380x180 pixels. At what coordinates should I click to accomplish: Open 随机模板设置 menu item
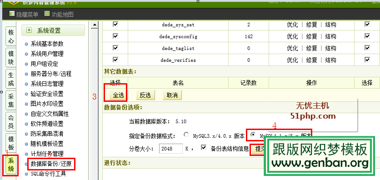pyautogui.click(x=47, y=144)
